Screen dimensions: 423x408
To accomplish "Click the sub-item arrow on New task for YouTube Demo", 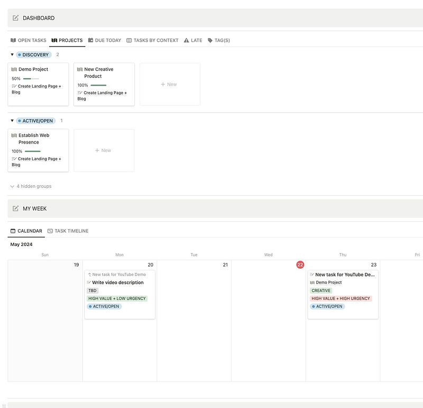I will click(x=89, y=274).
